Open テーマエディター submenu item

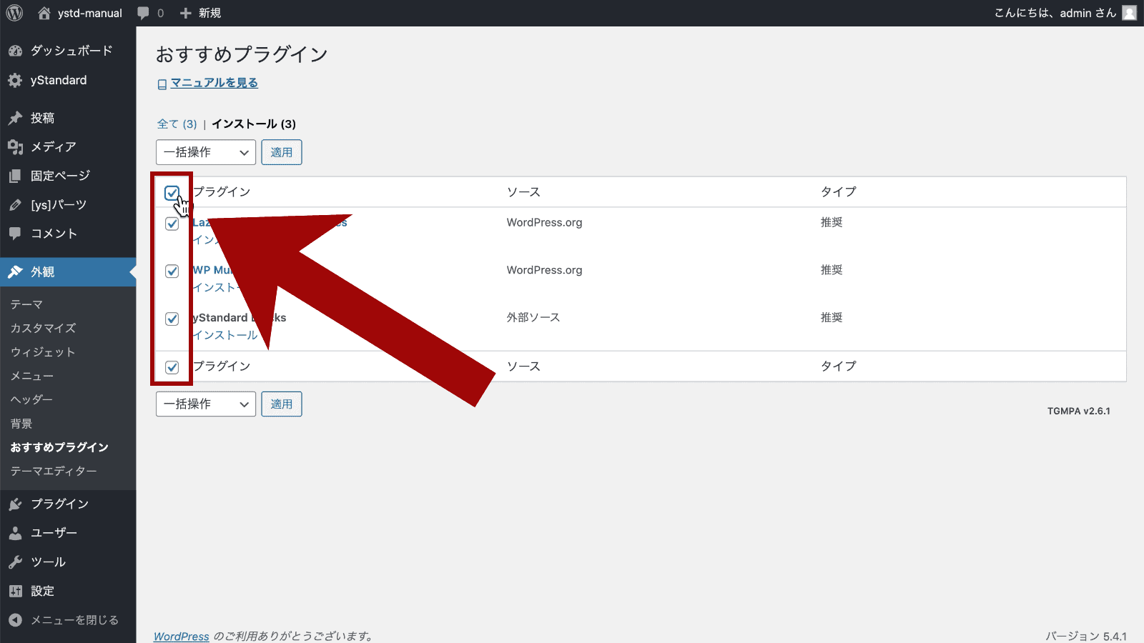(54, 471)
